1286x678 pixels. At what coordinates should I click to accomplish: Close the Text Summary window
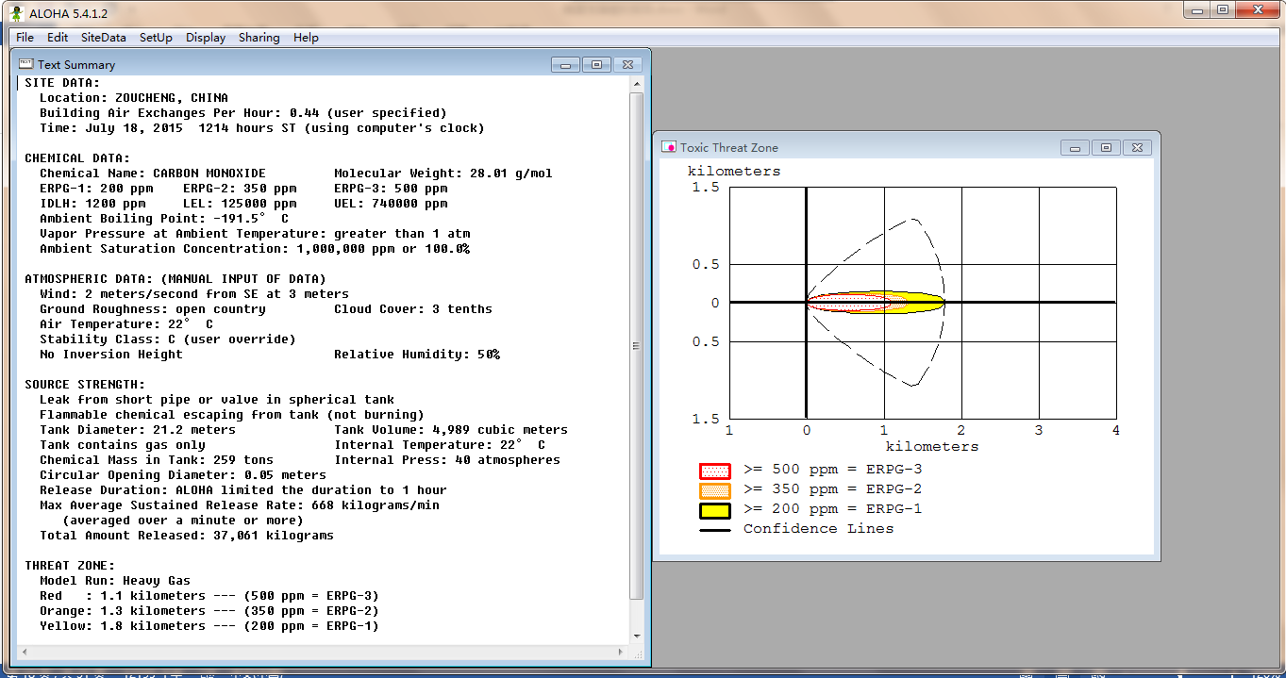628,65
